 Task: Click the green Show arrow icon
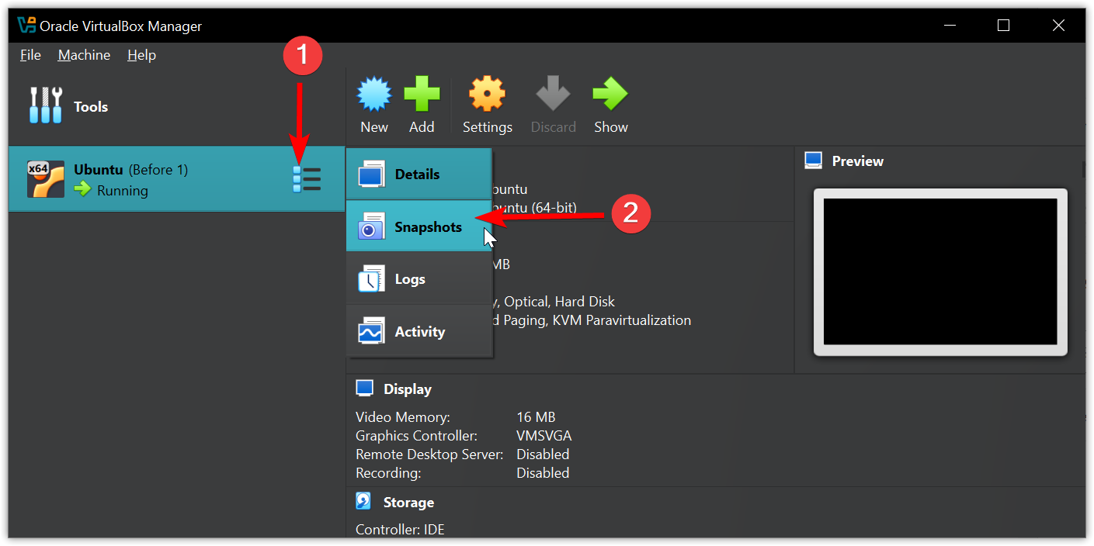coord(610,95)
